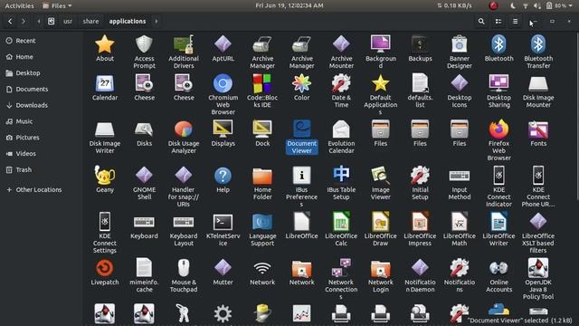Viewport: 579px width, 326px height.
Task: Click the Livepatch icon
Action: [105, 268]
